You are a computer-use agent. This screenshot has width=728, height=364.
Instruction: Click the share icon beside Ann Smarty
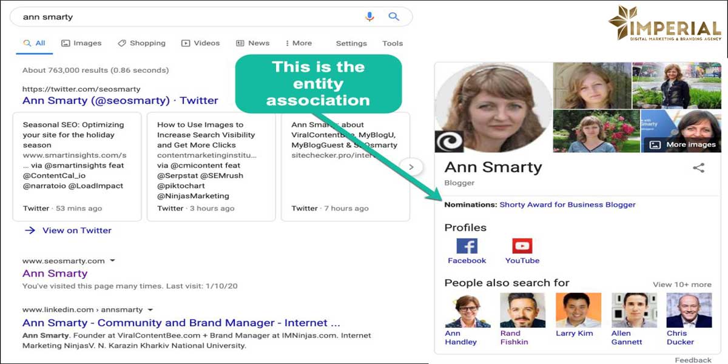(698, 168)
